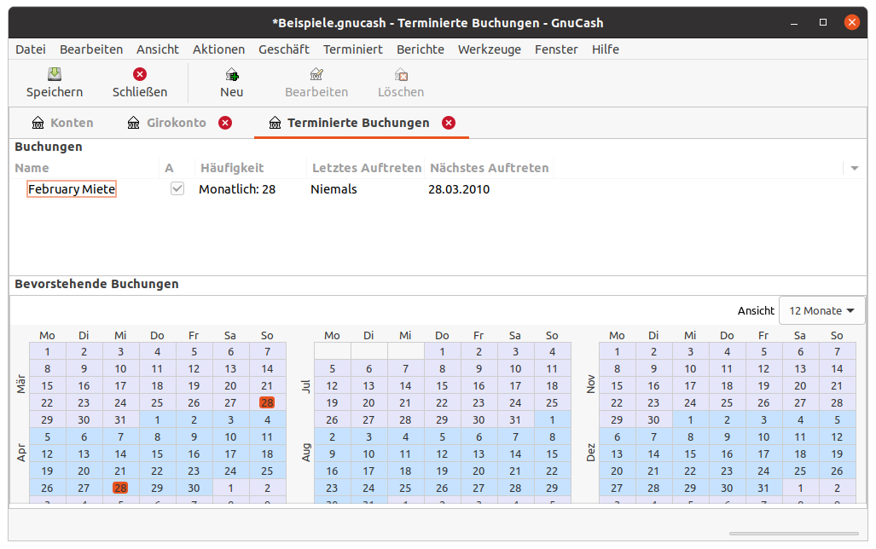Toggle the active checkbox for February Miete

click(177, 189)
